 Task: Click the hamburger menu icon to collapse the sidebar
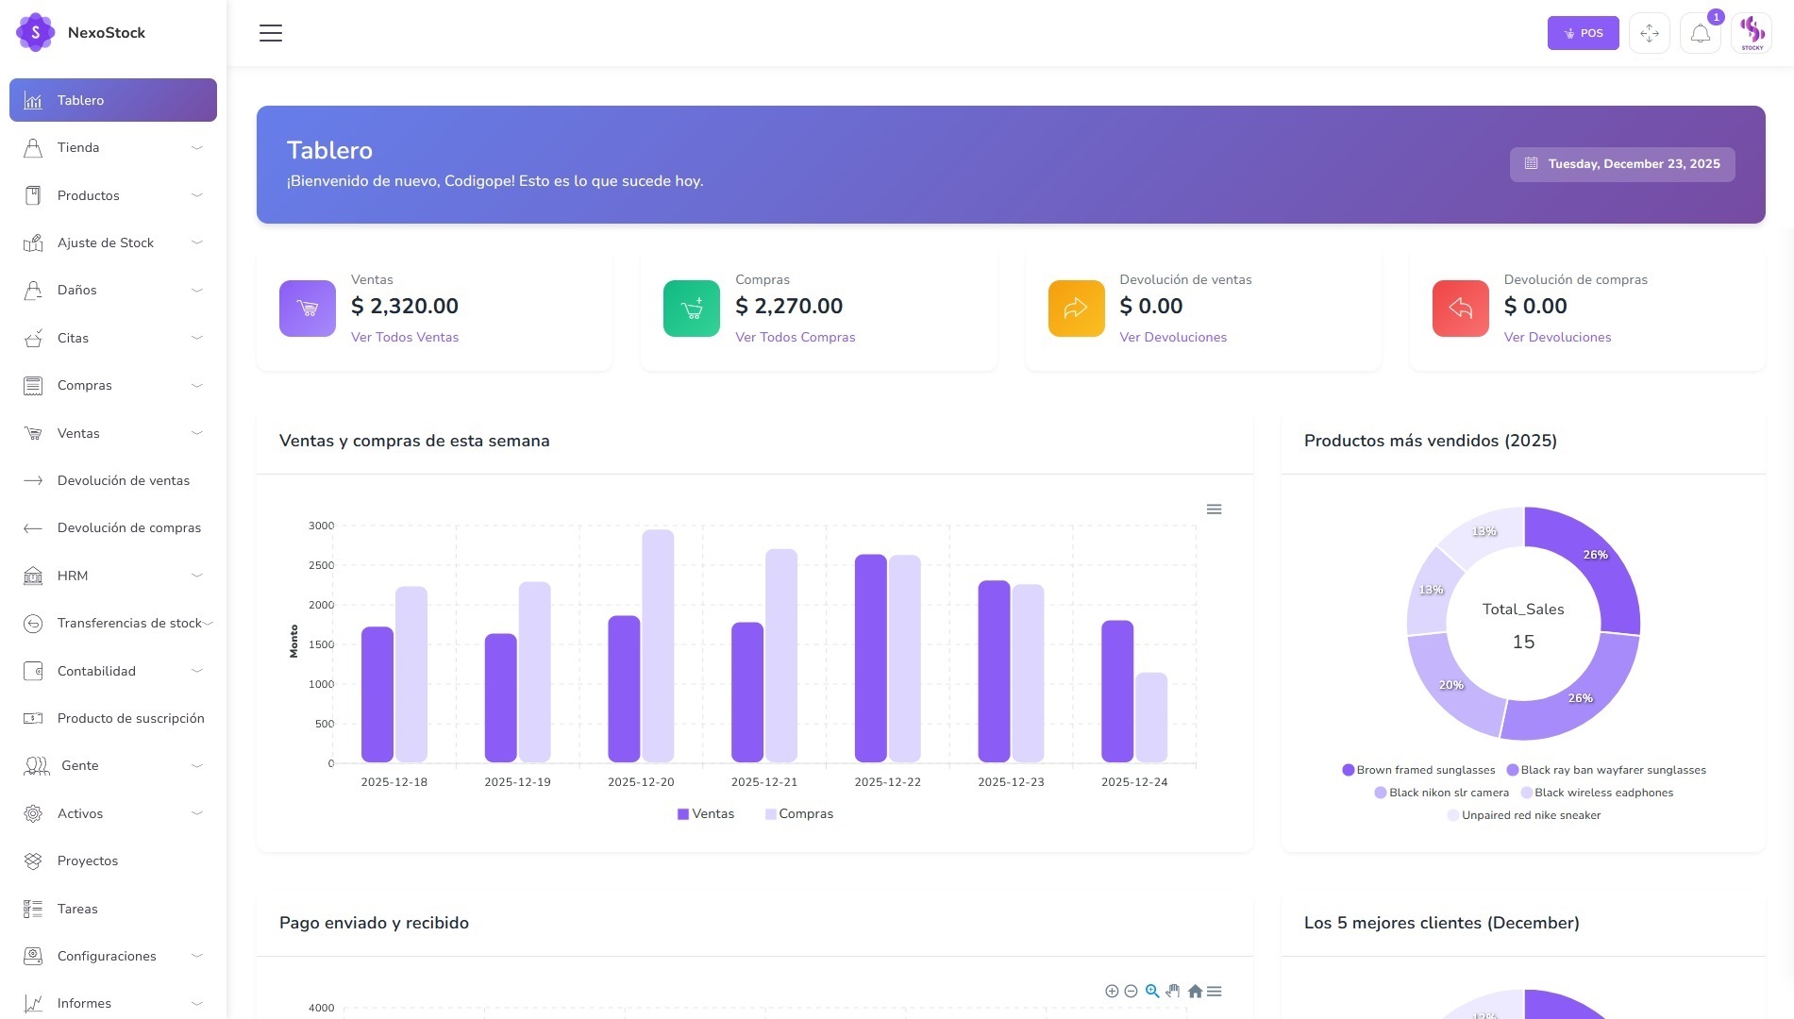click(271, 33)
